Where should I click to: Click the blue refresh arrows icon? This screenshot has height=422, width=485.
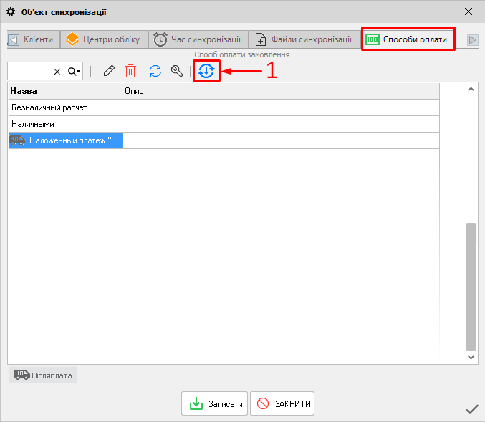pyautogui.click(x=155, y=71)
